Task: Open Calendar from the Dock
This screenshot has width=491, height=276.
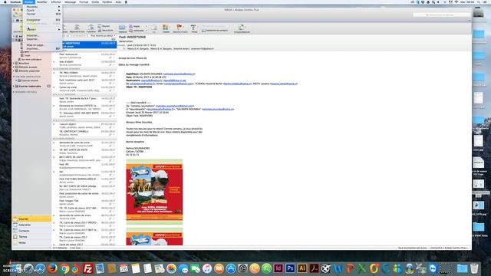Action: click(x=124, y=268)
